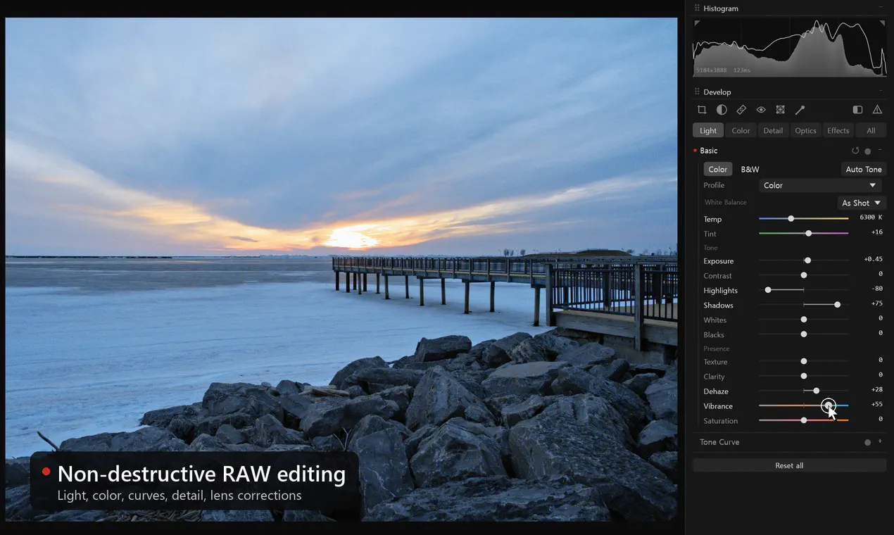Click the Shadows slider handle
The height and width of the screenshot is (535, 894).
coord(837,305)
